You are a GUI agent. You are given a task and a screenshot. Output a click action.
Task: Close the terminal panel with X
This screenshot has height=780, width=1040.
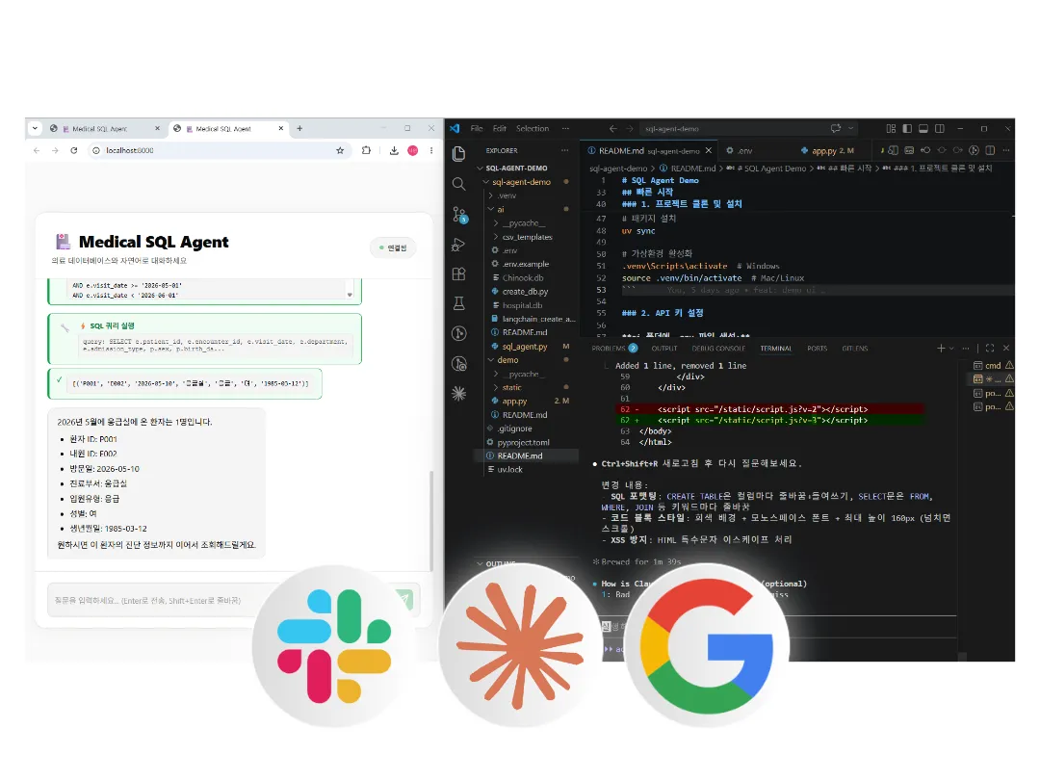1006,348
